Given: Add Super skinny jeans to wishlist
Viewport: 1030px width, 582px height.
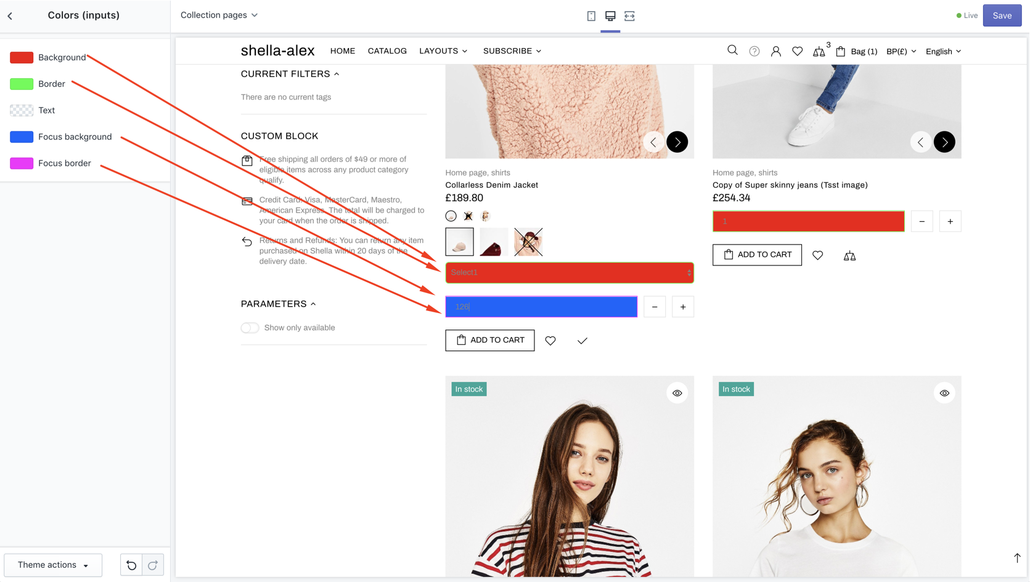Looking at the screenshot, I should click(817, 255).
